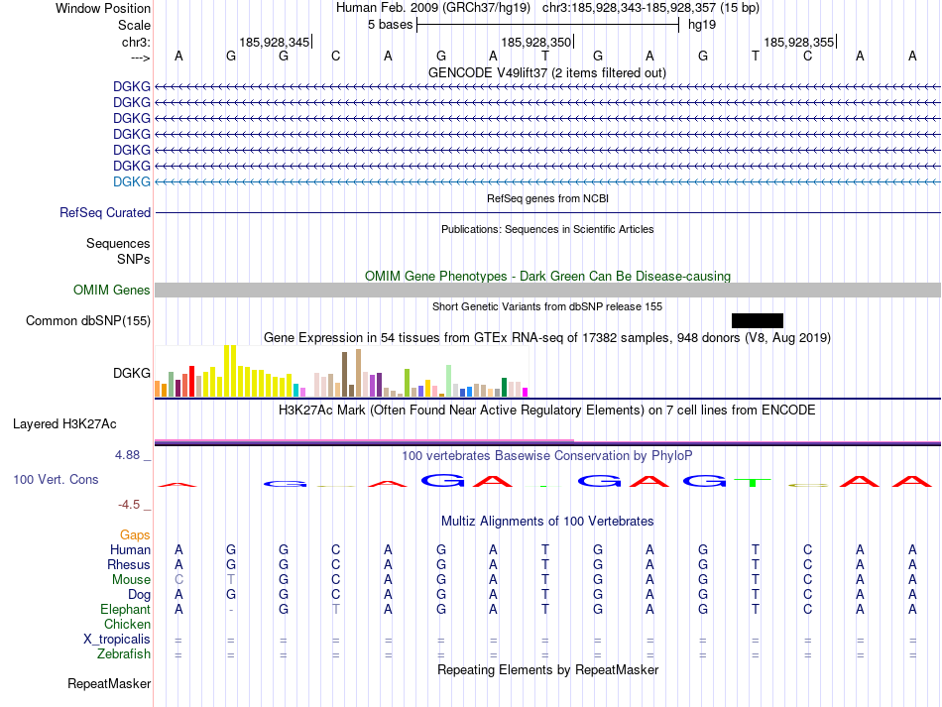Click the light blue DGKG transcript label
942x707 pixels.
point(132,181)
